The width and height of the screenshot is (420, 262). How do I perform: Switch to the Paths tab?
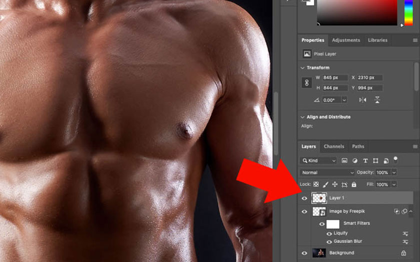coord(358,147)
